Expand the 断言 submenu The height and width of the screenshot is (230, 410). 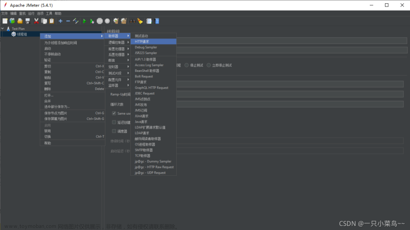pyautogui.click(x=118, y=60)
